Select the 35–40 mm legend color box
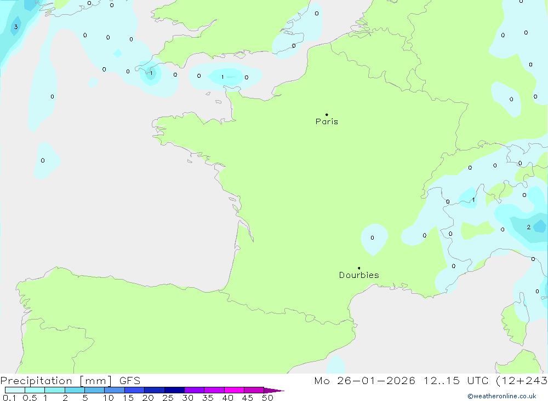Image resolution: width=548 pixels, height=401 pixels. (x=214, y=390)
